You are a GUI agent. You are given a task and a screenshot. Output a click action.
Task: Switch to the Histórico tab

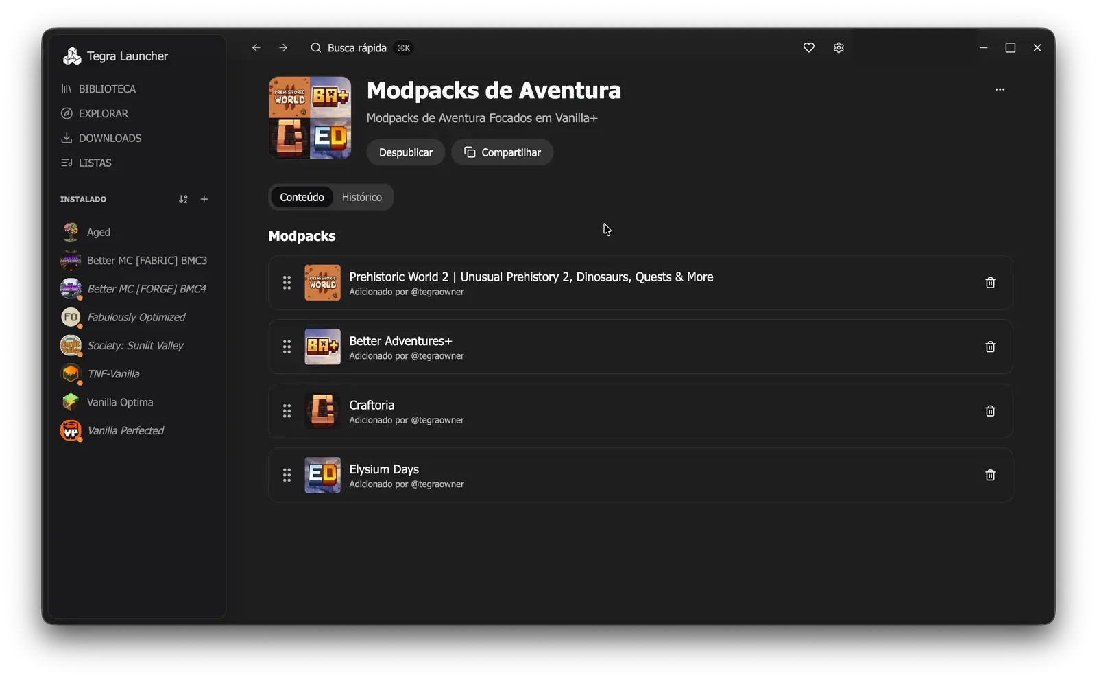coord(362,197)
